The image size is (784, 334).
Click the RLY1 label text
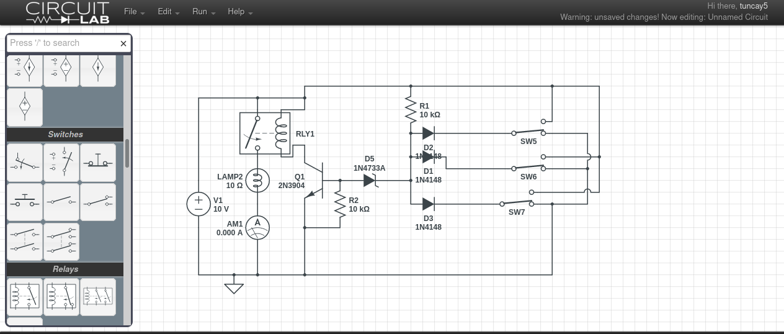click(x=305, y=133)
